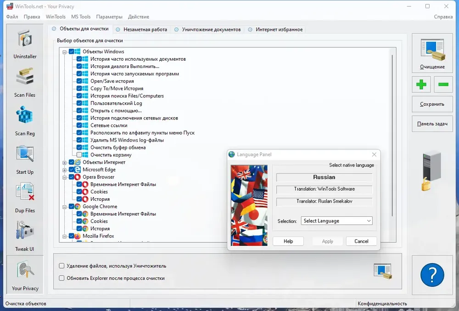
Task: Open the Scan Reg tool
Action: point(25,121)
